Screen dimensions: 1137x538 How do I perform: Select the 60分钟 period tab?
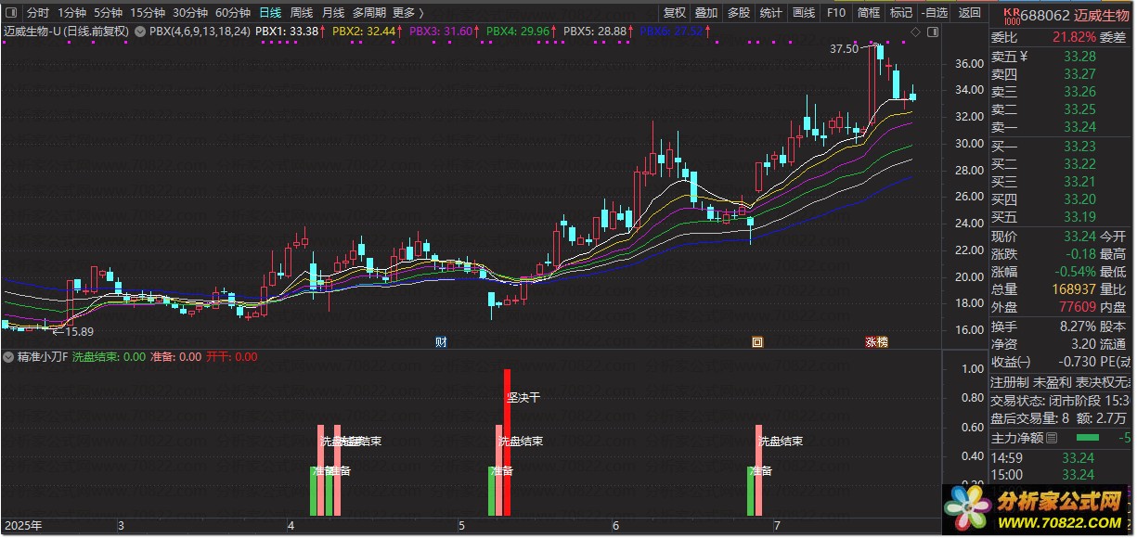[233, 13]
